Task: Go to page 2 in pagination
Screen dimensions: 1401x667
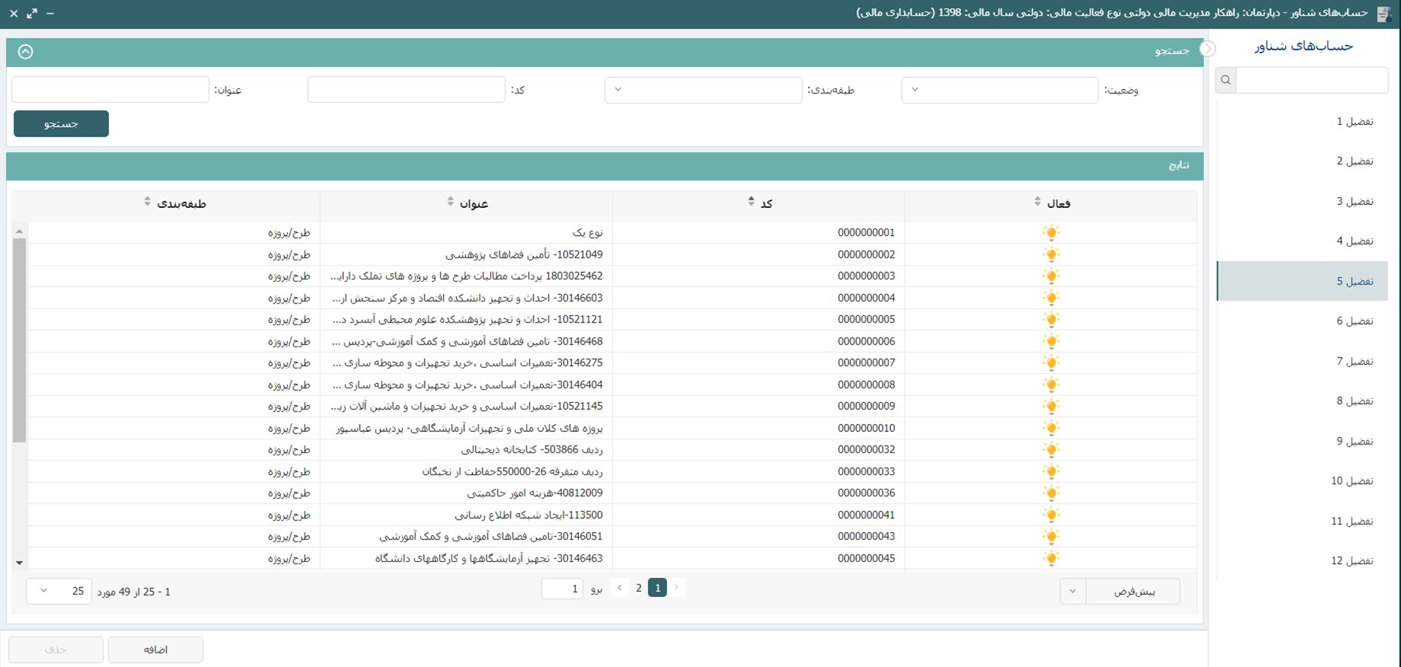Action: [x=638, y=588]
